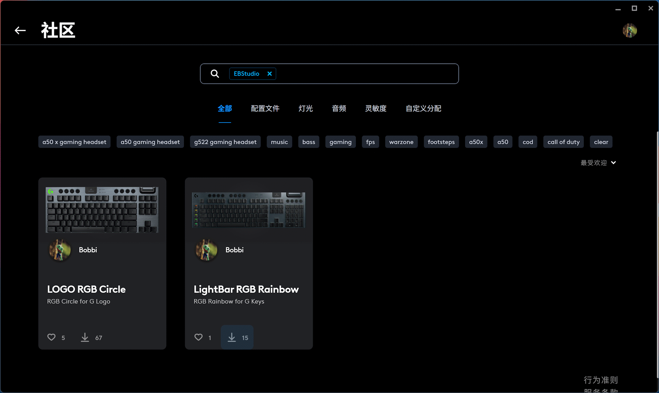Screen dimensions: 659x393
Task: Open the user profile avatar at top right
Action: 629,31
